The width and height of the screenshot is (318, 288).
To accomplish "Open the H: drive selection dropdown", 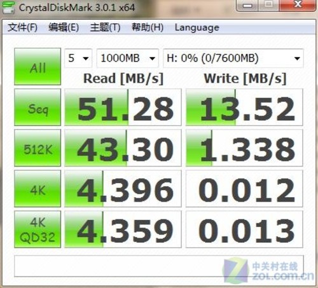I will point(233,58).
